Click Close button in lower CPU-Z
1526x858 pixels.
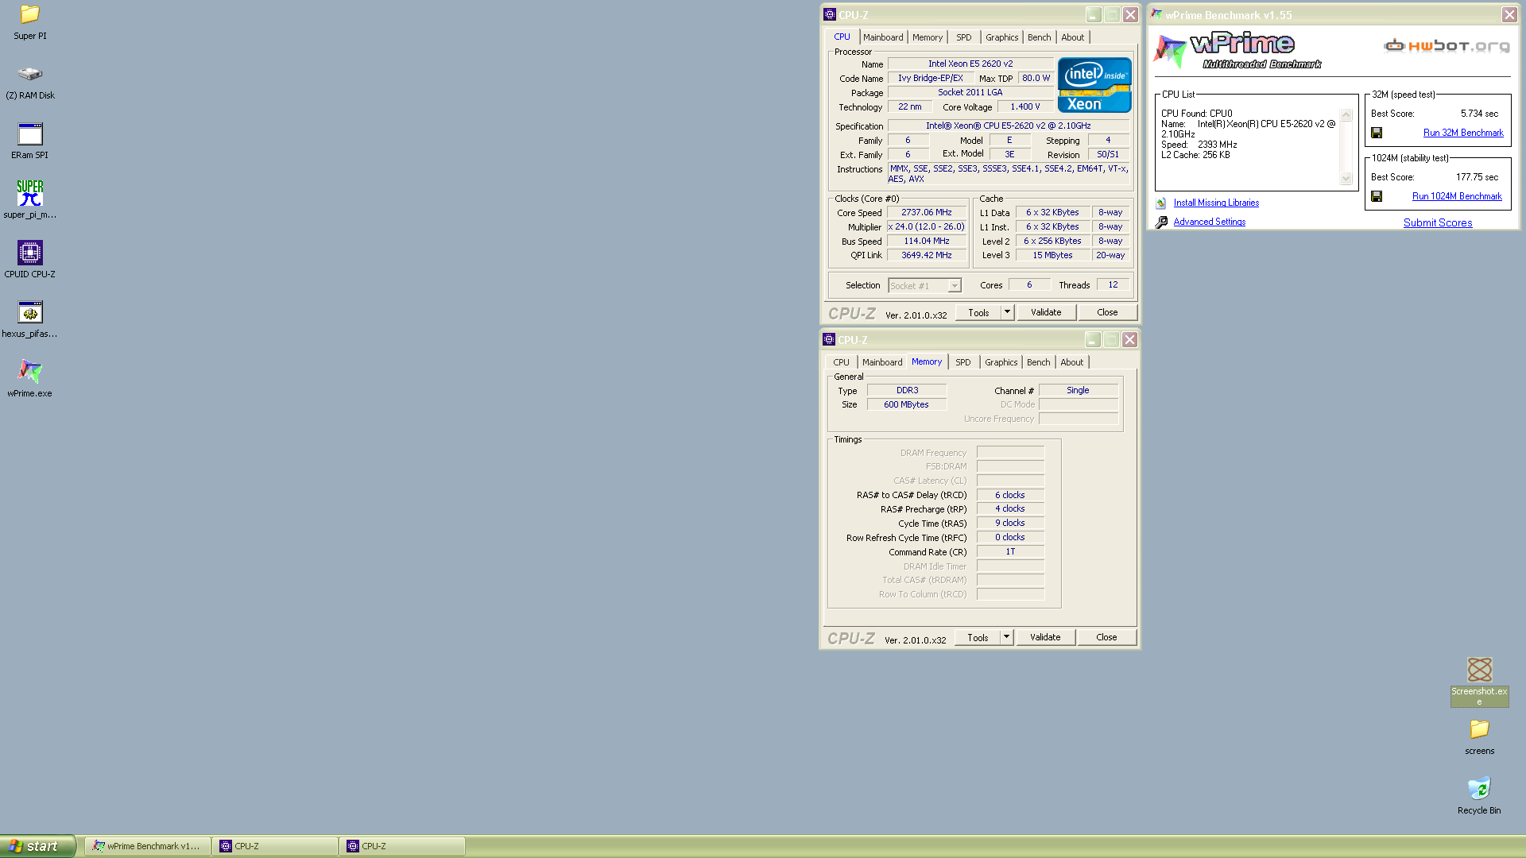point(1106,637)
